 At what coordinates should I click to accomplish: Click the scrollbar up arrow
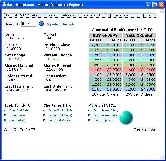click(x=162, y=11)
